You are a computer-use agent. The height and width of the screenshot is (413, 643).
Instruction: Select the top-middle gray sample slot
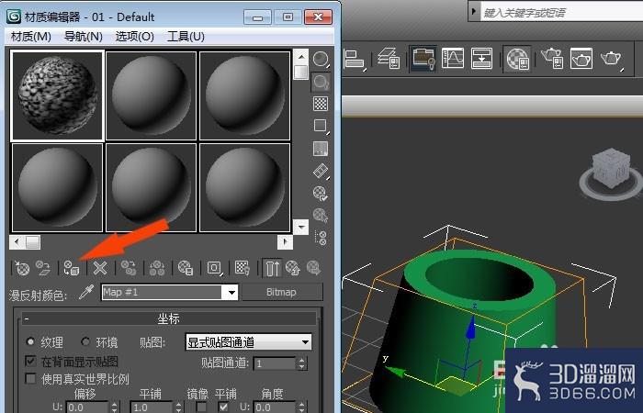point(151,95)
